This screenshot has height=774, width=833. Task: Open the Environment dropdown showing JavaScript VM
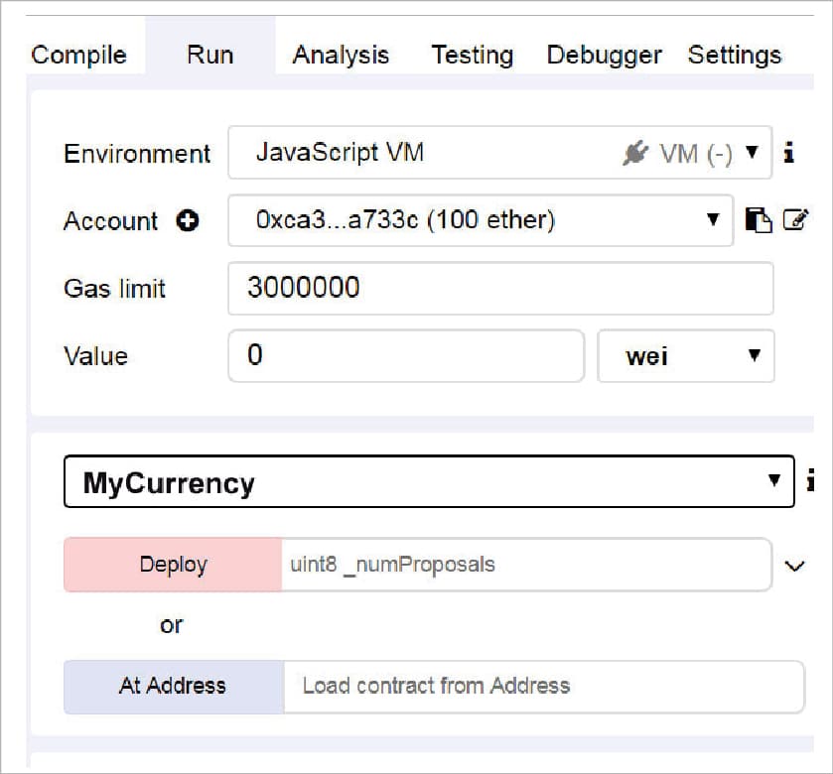coord(499,153)
